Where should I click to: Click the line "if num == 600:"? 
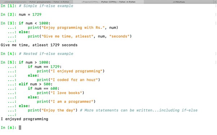[x=44, y=89]
